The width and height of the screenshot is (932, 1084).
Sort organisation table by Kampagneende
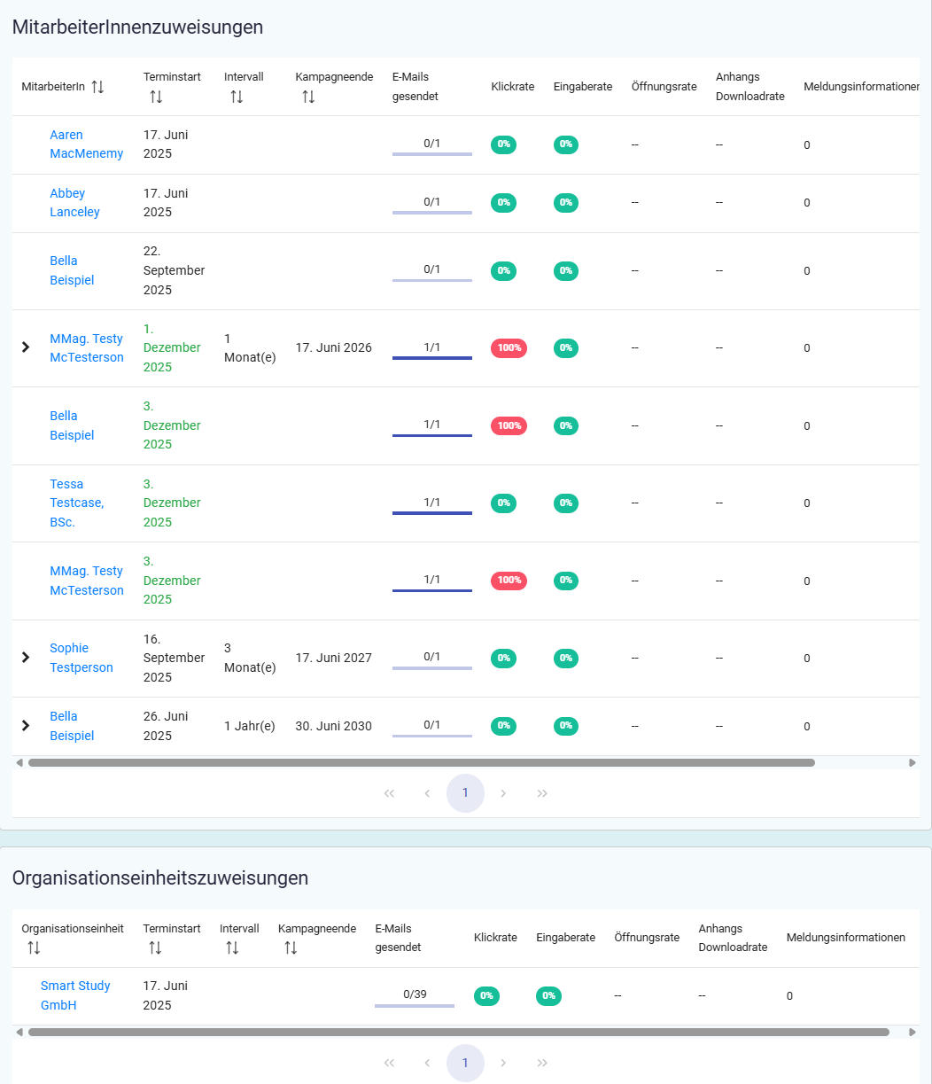coord(291,948)
